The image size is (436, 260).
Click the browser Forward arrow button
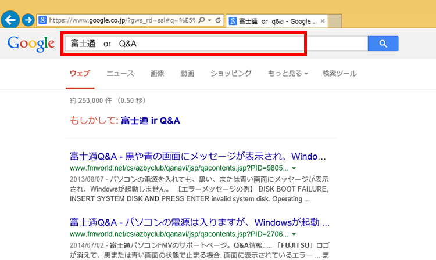coord(27,20)
